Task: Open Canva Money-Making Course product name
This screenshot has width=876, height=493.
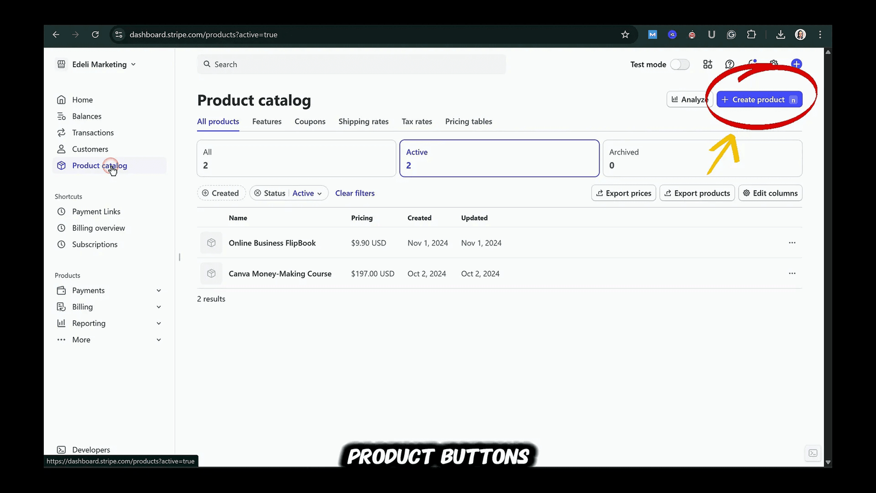Action: [280, 273]
